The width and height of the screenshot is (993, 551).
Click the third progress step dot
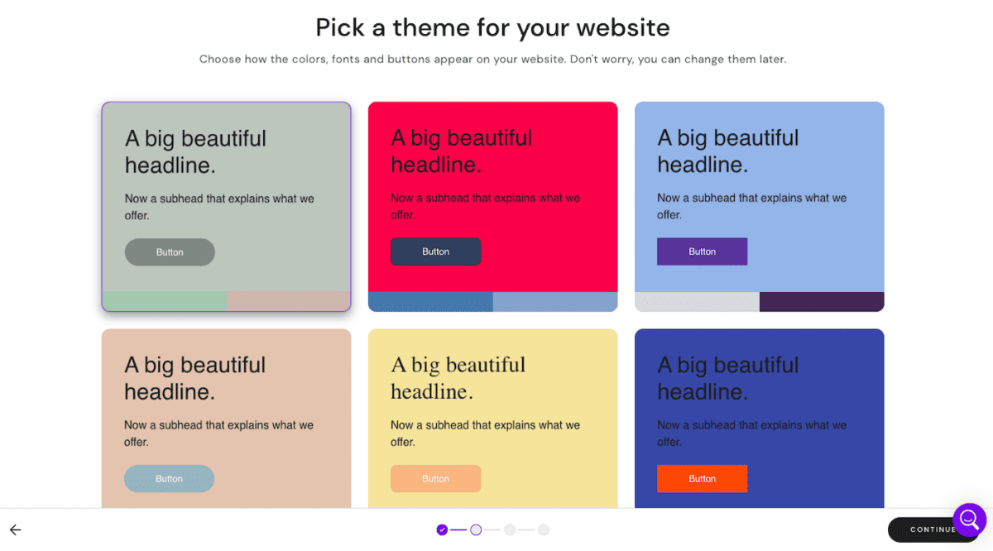[510, 529]
